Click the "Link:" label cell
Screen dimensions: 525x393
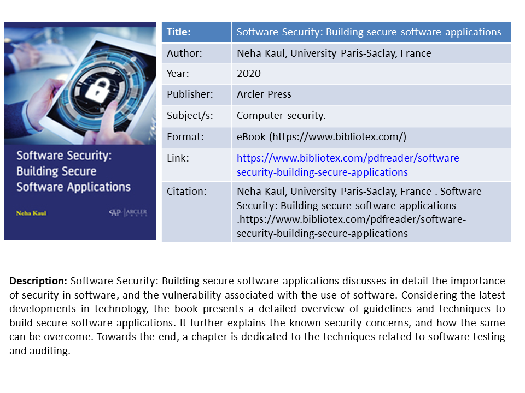pos(196,165)
